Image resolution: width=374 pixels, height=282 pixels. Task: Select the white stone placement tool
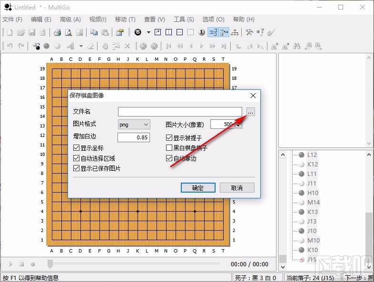click(x=58, y=46)
